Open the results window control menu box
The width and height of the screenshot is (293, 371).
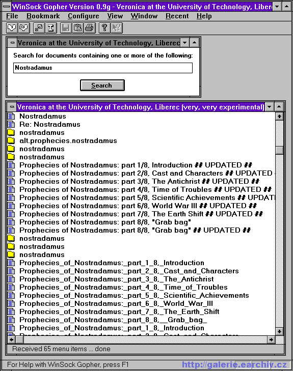pos(12,107)
